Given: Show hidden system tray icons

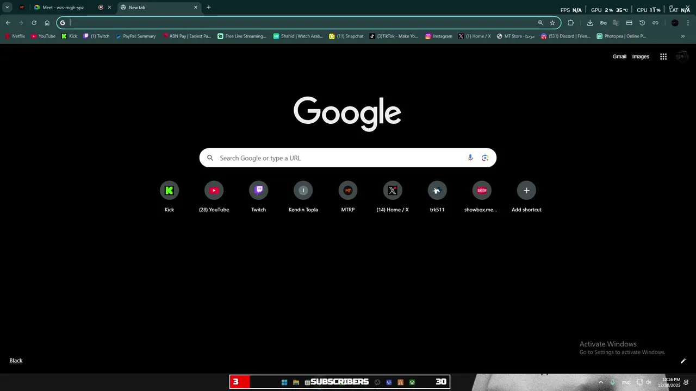Looking at the screenshot, I should (x=601, y=382).
